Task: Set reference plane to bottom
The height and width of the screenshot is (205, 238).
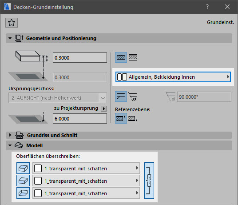Action: (133, 119)
